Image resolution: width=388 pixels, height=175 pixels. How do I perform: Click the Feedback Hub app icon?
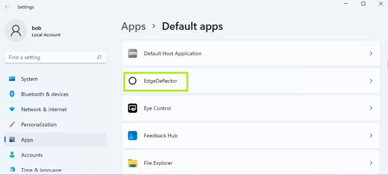(x=133, y=136)
